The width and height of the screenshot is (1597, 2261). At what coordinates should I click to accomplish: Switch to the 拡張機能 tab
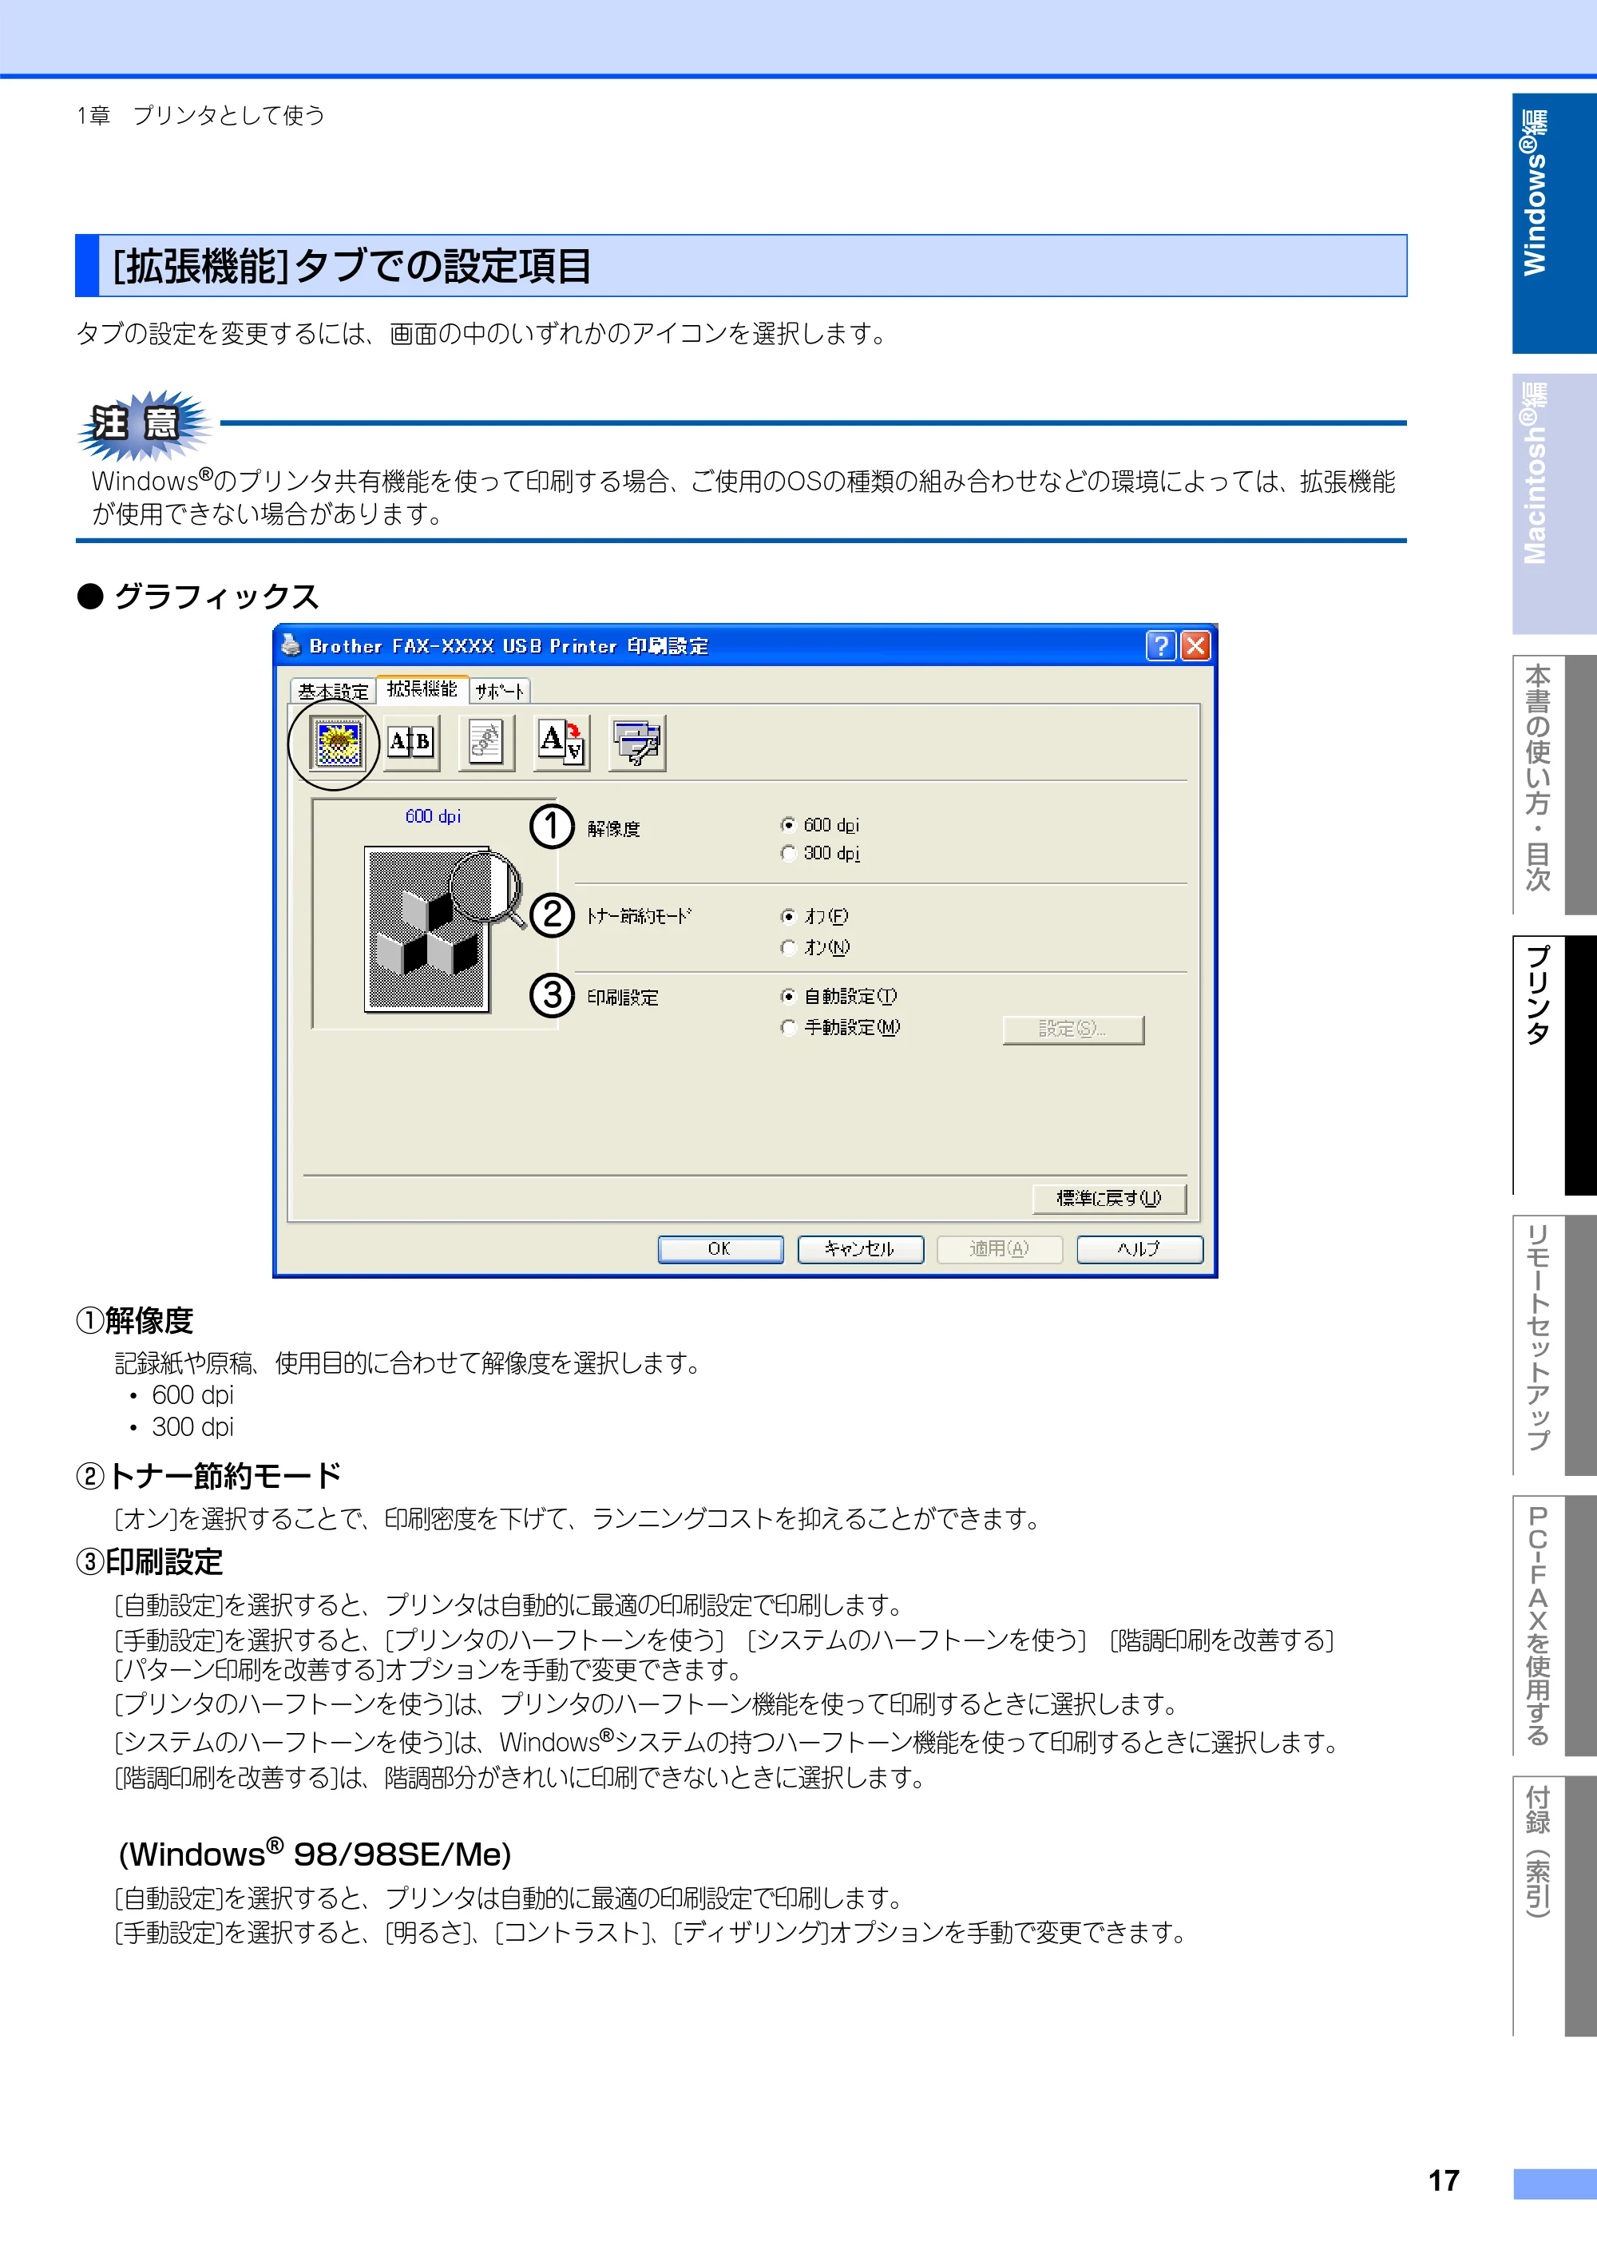click(x=422, y=689)
